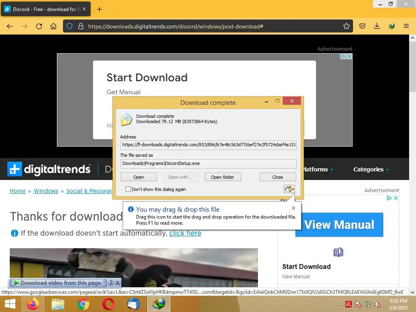Screen dimensions: 416x312
Task: View site security padlock info
Action: pyautogui.click(x=81, y=26)
